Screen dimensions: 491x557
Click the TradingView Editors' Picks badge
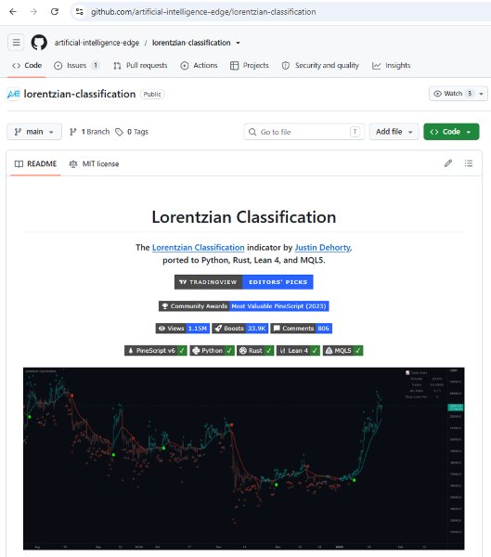(244, 282)
